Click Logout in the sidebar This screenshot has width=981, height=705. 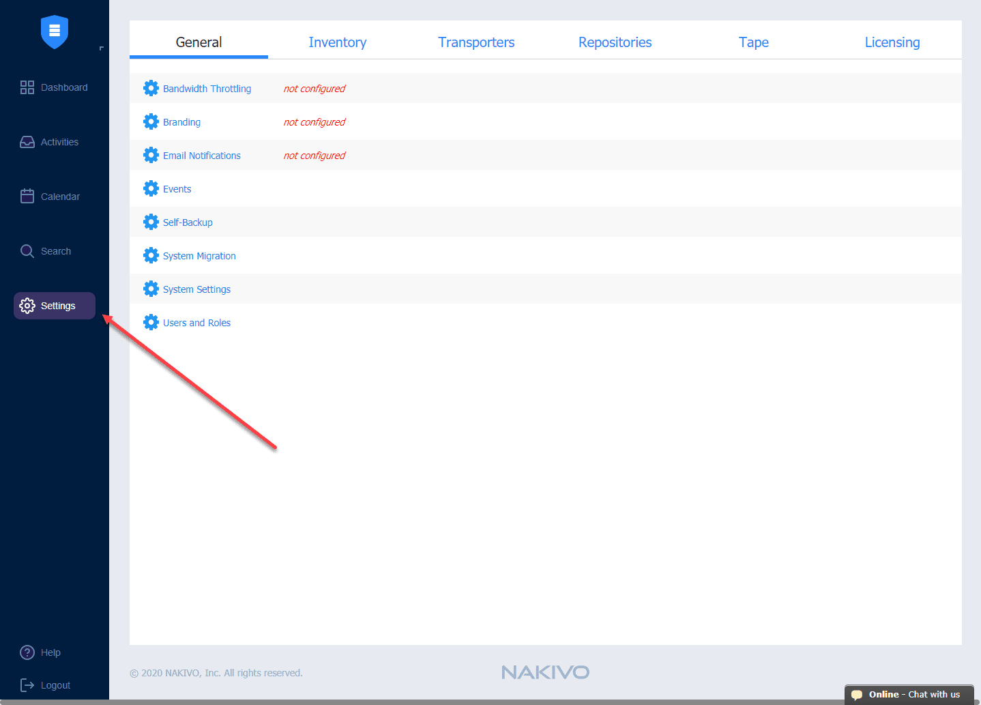coord(46,685)
